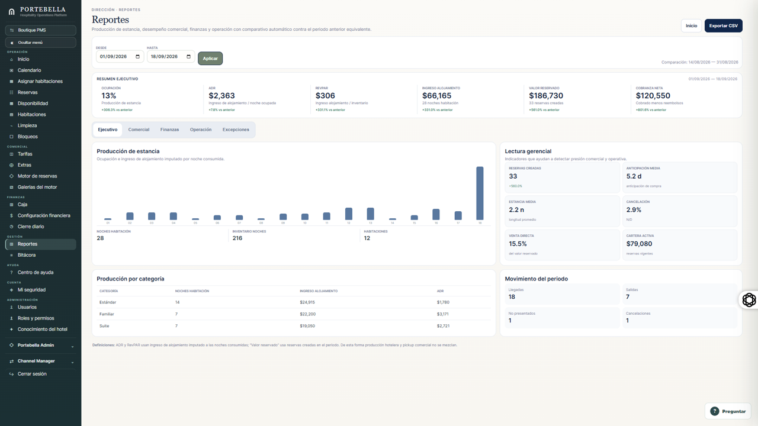The height and width of the screenshot is (426, 758).
Task: Expand the Portebella Admin account menu
Action: tap(40, 346)
